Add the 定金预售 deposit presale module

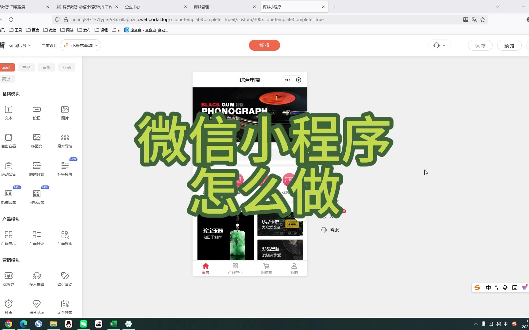65,307
